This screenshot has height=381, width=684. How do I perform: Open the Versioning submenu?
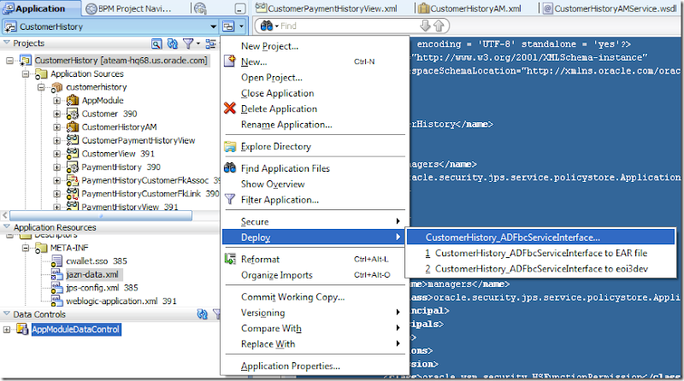(315, 313)
